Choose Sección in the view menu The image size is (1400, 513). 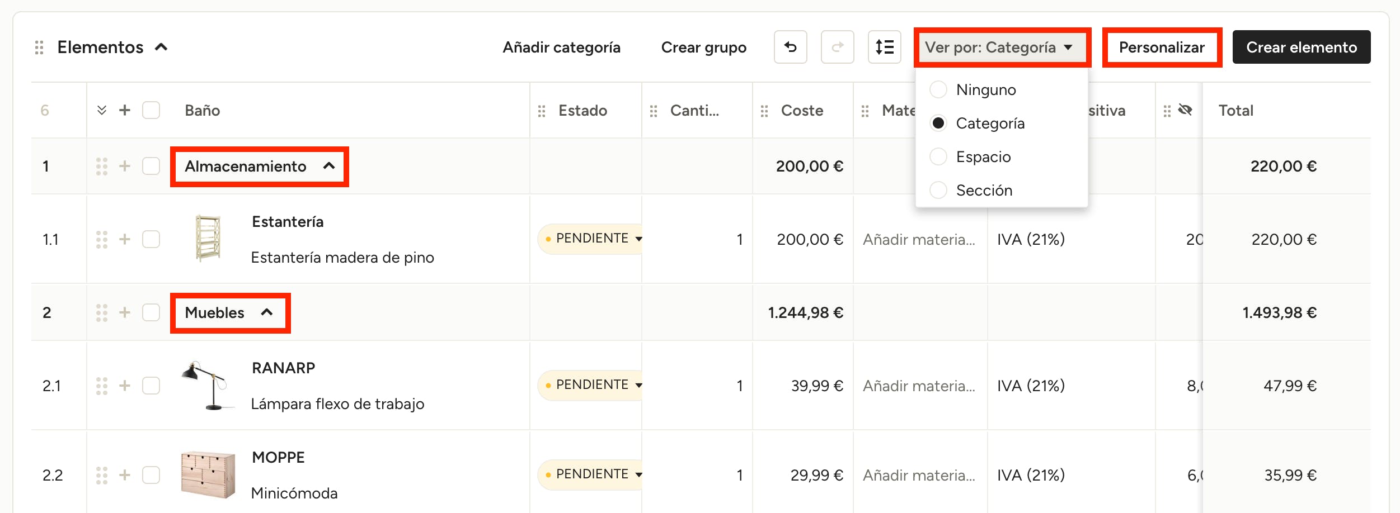[938, 190]
